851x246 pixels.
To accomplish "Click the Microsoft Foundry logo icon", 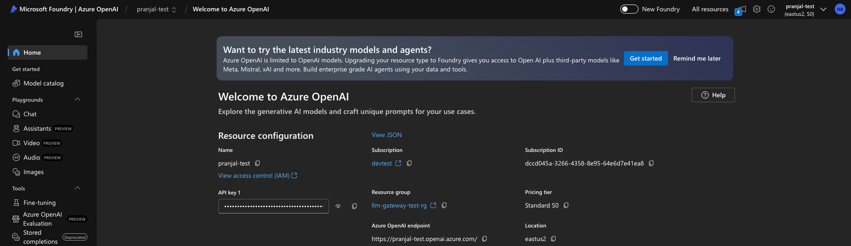I will (14, 9).
